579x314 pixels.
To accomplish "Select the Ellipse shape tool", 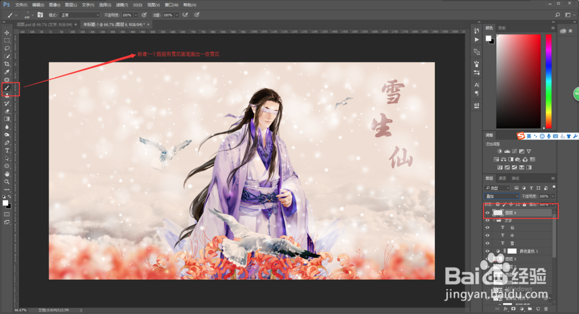I will [x=6, y=166].
